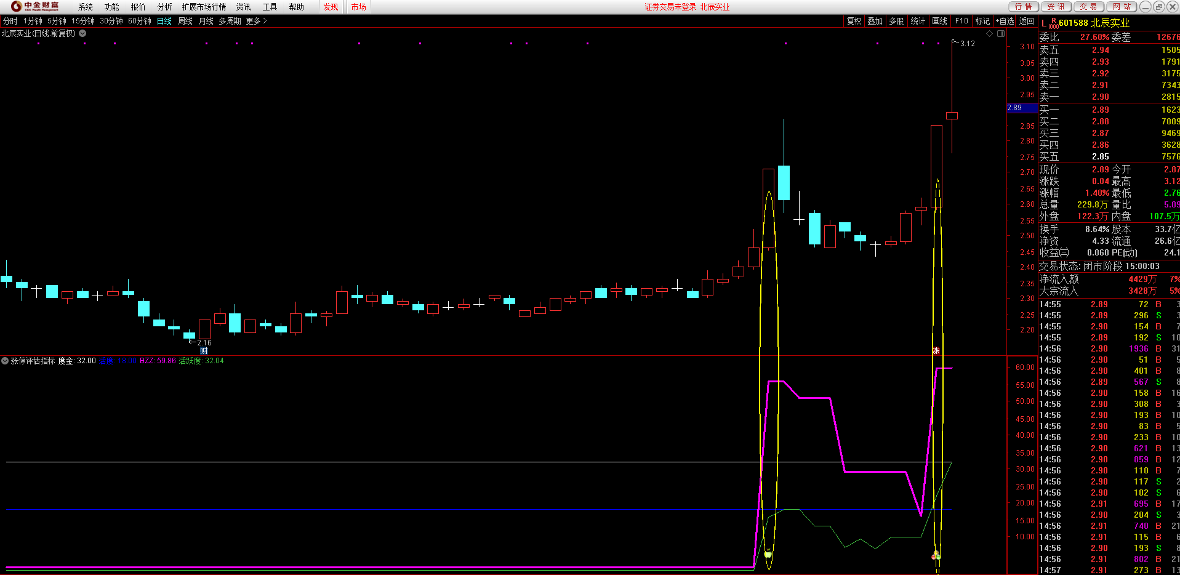Add stock to watchlist with +自选
The width and height of the screenshot is (1180, 575).
point(1005,21)
